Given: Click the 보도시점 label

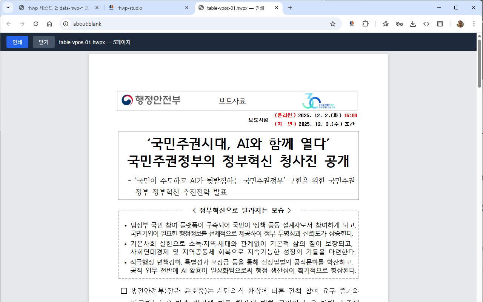Looking at the screenshot, I should coord(258,120).
